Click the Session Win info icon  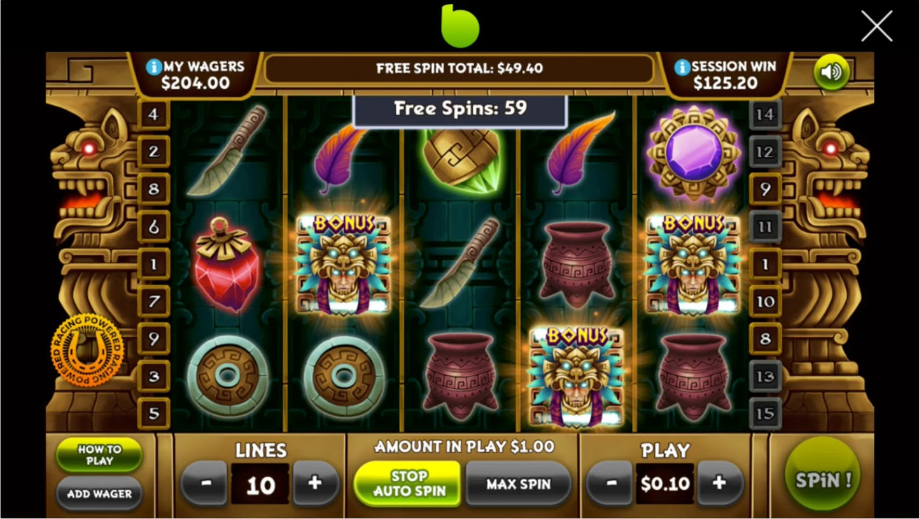click(x=682, y=67)
